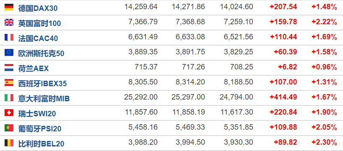This screenshot has width=343, height=151.
Task: Open the 比利时BEL20 index link
Action: tap(41, 144)
